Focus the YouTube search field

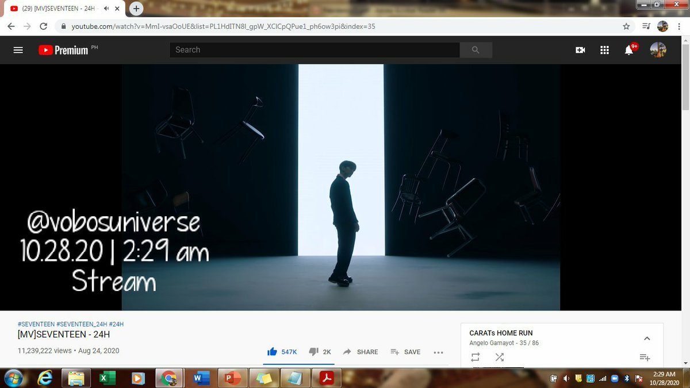coord(315,50)
